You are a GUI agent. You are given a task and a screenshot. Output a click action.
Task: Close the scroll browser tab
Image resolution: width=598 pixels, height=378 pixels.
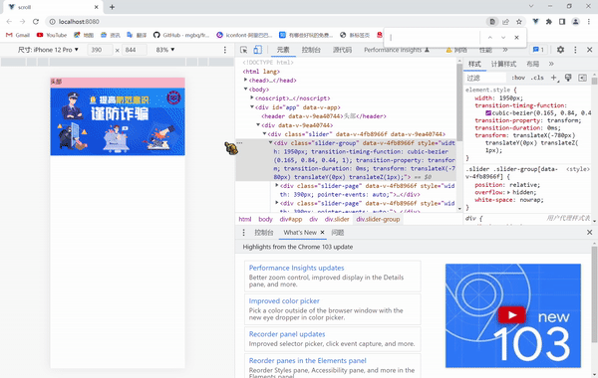96,7
